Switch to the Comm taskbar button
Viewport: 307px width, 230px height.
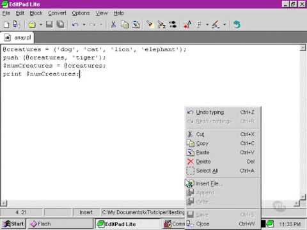[x=173, y=224]
